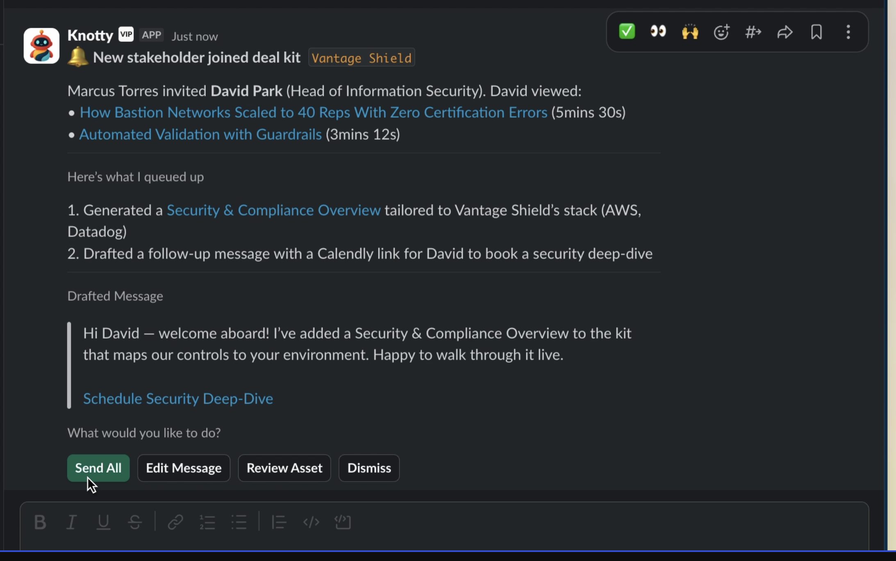Viewport: 896px width, 561px height.
Task: Add a checkmark reaction to Knotty's message
Action: pos(626,32)
